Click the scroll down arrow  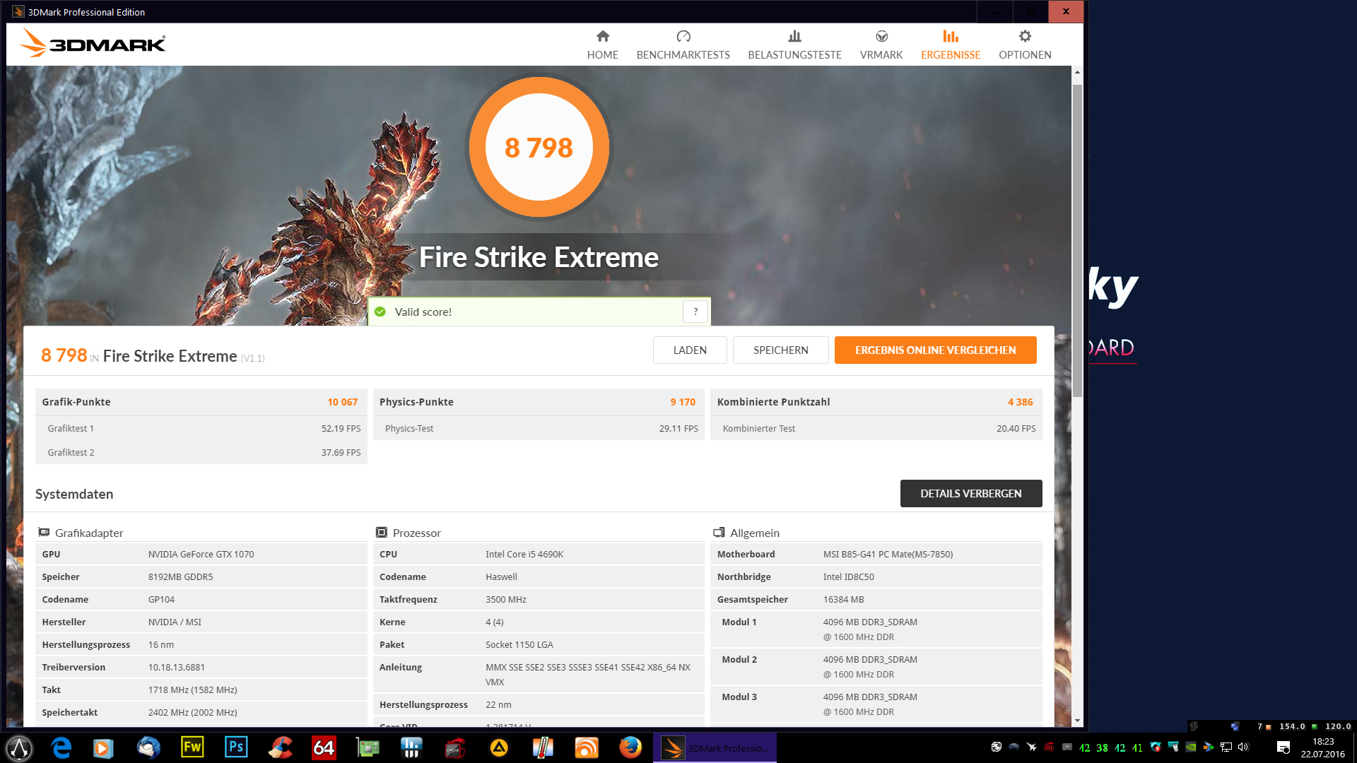tap(1077, 721)
